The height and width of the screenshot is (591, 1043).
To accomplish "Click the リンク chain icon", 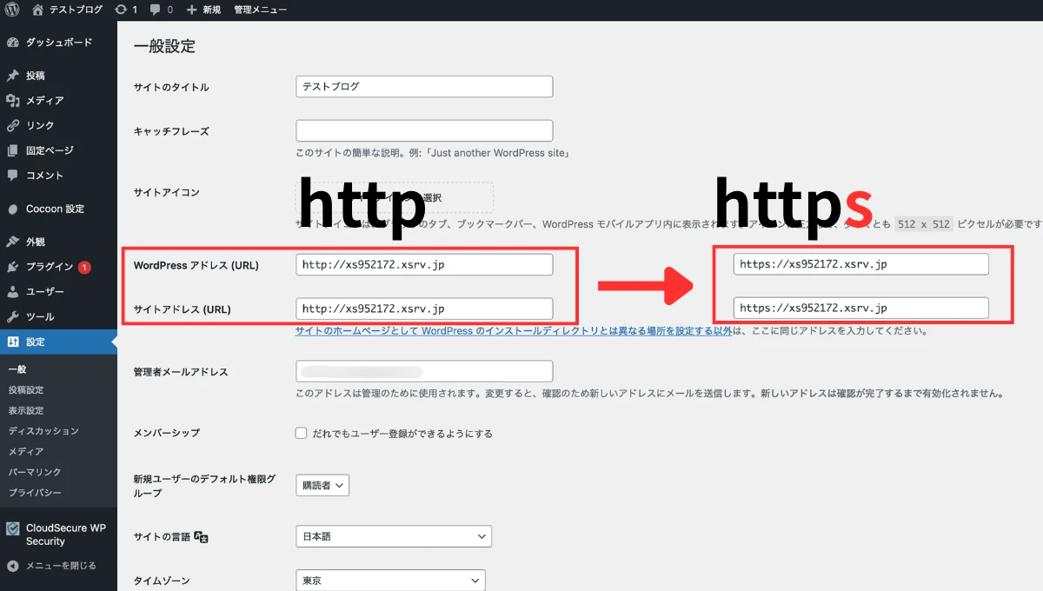I will pyautogui.click(x=13, y=126).
